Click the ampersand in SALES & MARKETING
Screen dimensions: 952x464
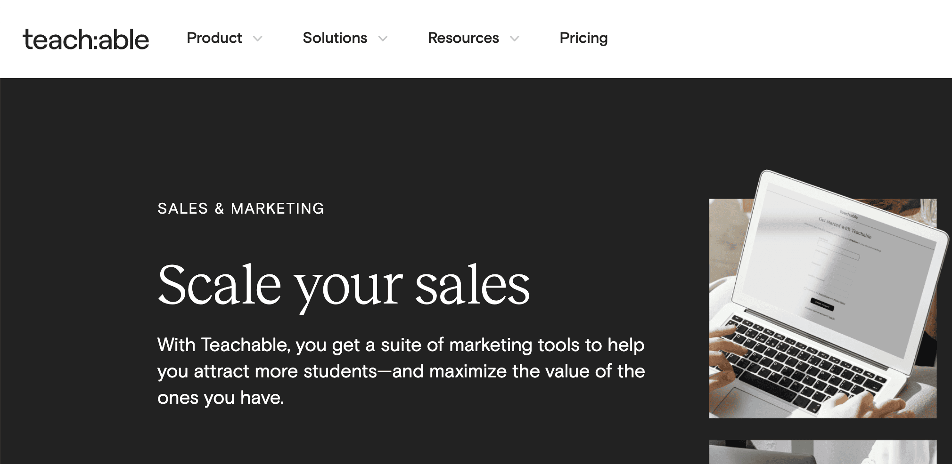(219, 208)
